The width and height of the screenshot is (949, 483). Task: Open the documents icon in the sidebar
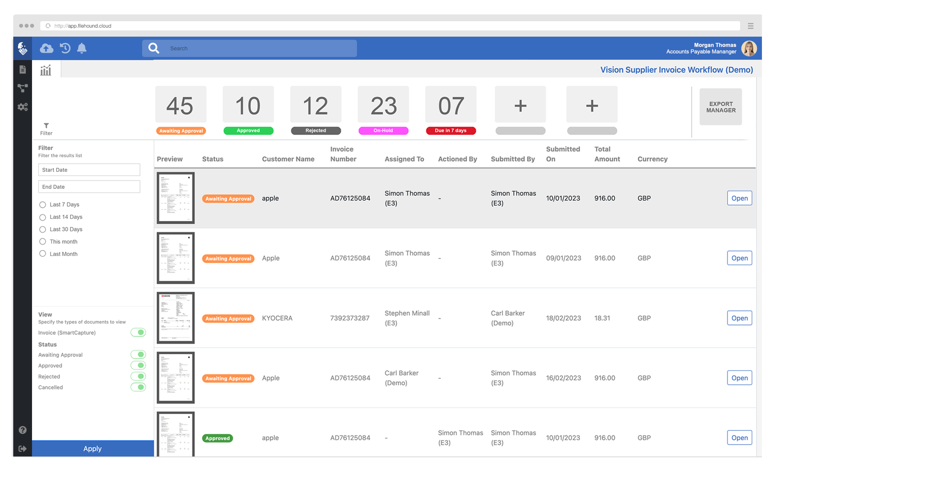pyautogui.click(x=22, y=69)
